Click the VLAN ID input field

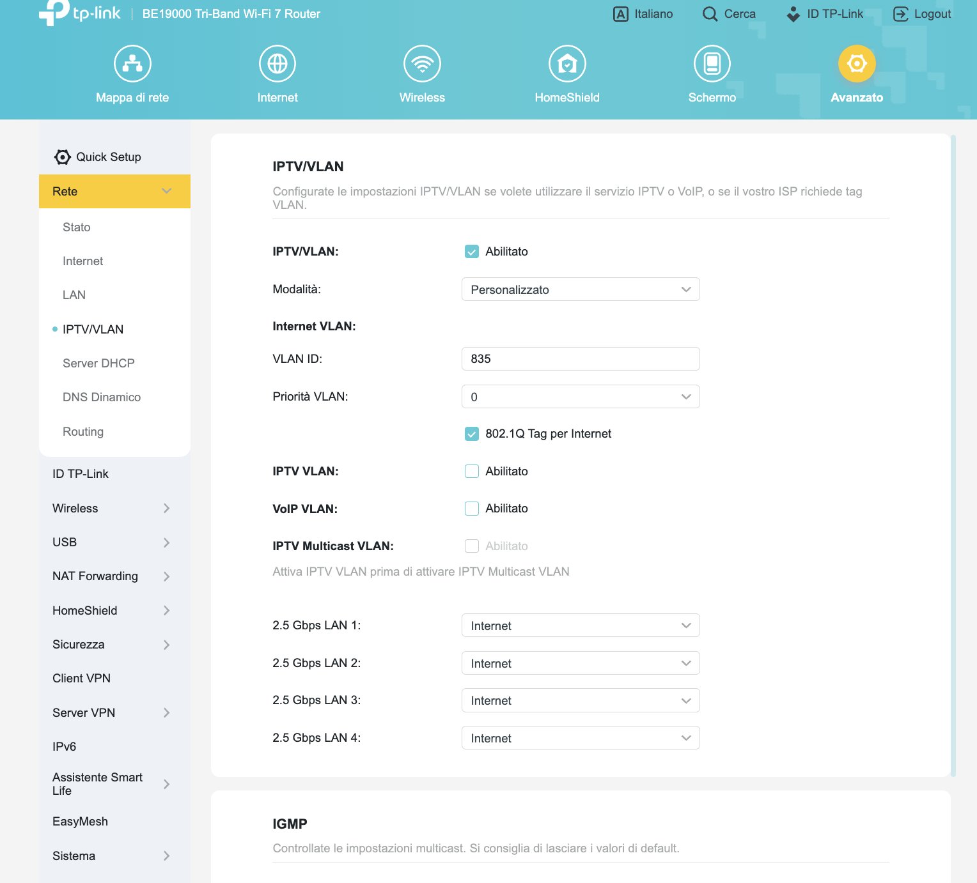pos(580,359)
